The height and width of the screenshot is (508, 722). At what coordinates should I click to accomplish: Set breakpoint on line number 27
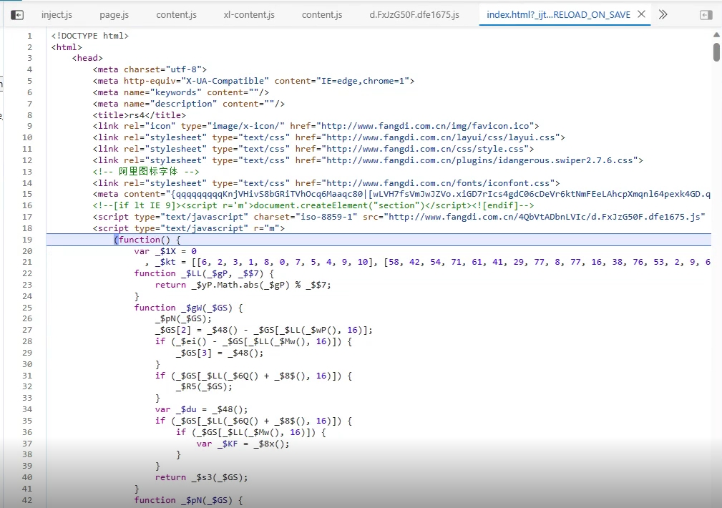[x=27, y=331]
